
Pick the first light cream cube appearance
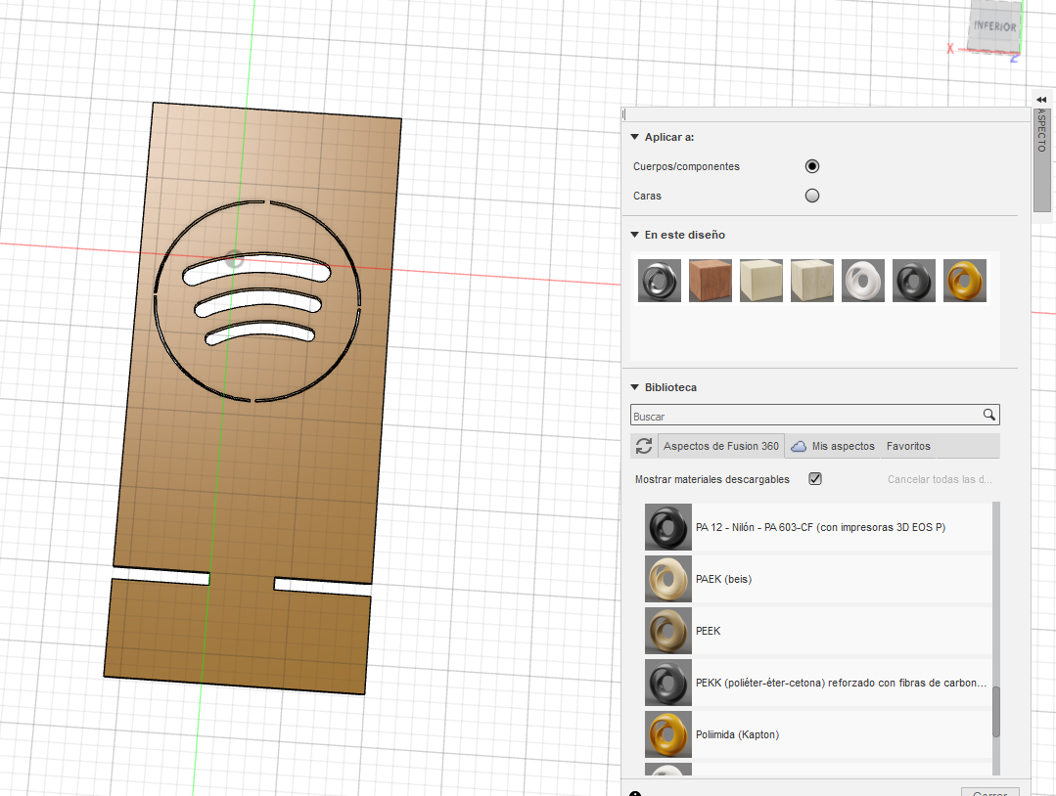(761, 281)
